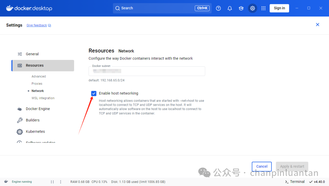Minimize the Docker Desktop window
This screenshot has height=186, width=329.
point(297,8)
